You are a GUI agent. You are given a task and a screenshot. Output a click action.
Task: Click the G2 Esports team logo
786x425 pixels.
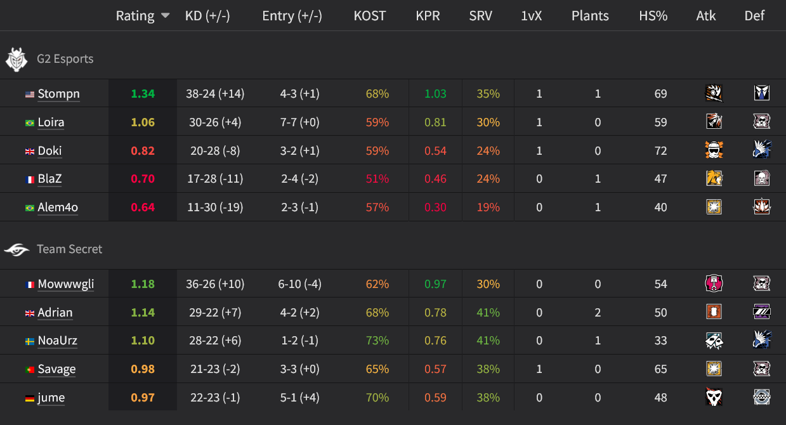[x=16, y=59]
